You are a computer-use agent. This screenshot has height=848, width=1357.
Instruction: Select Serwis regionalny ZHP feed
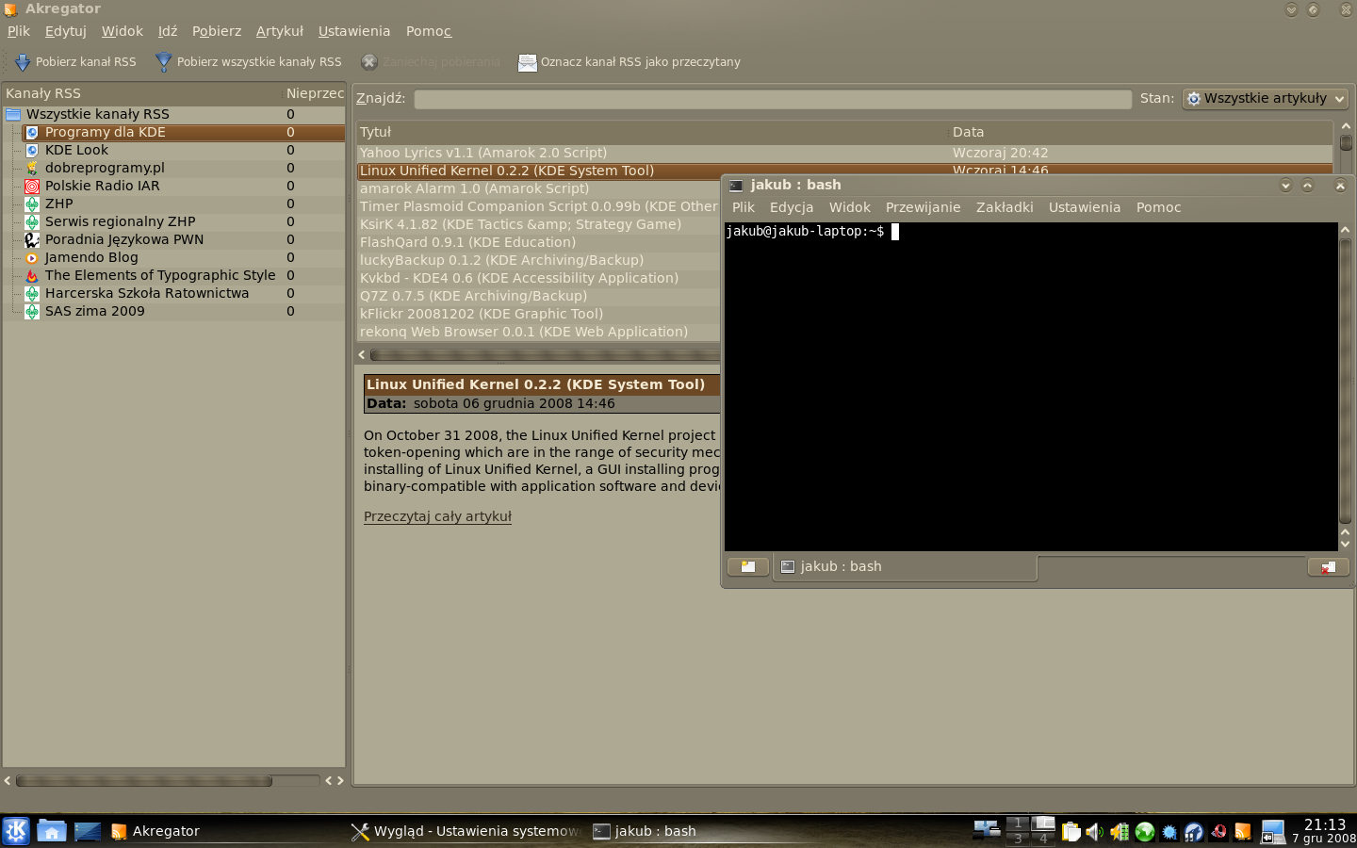[x=121, y=222]
